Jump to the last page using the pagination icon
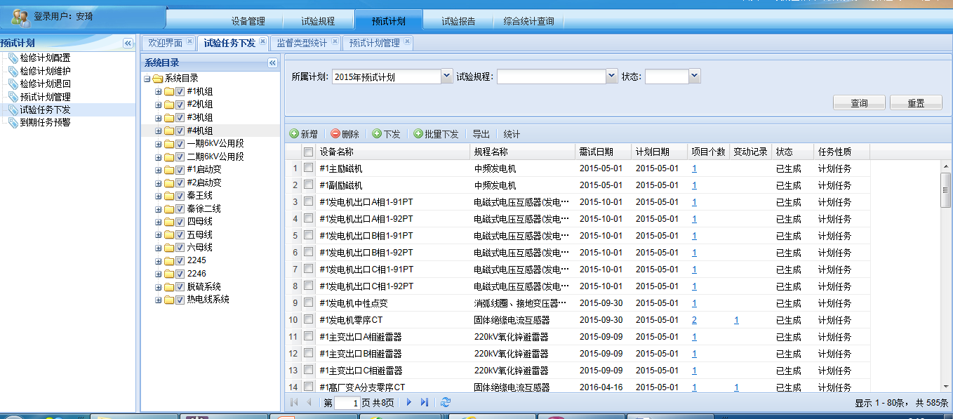The width and height of the screenshot is (953, 419). (425, 402)
